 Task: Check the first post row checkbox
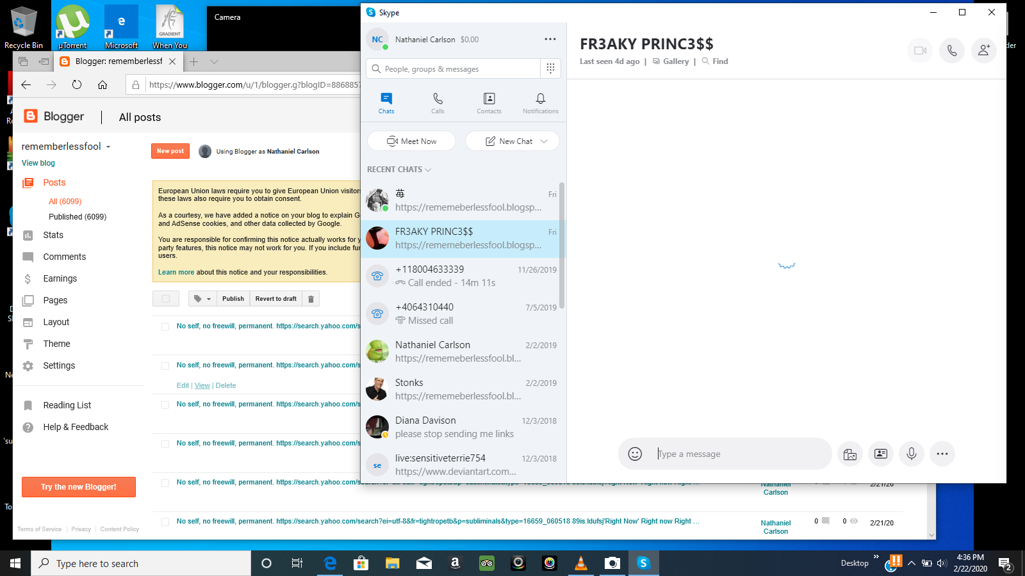[165, 326]
